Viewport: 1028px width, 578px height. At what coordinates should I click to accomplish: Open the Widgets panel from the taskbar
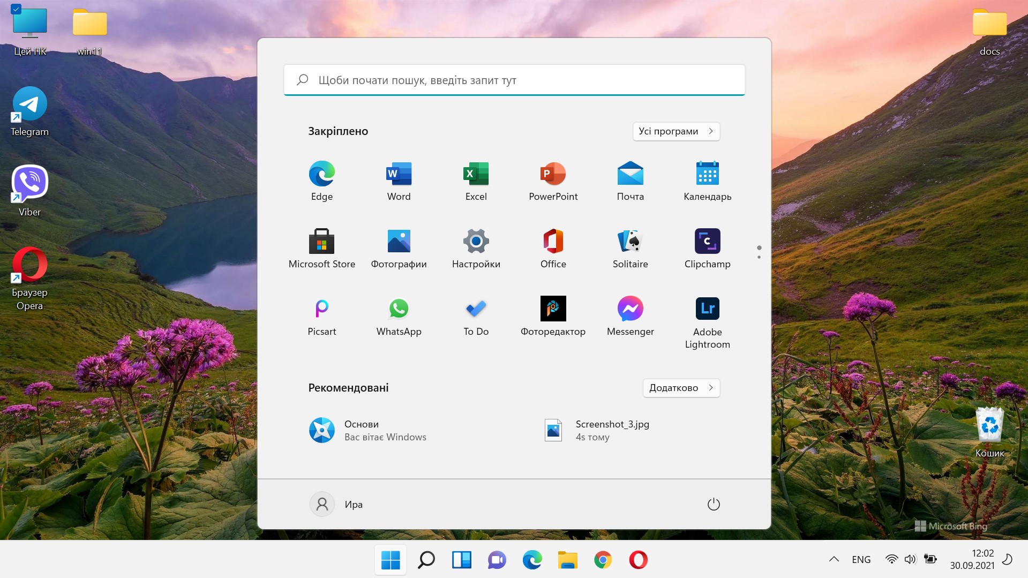[x=461, y=560]
